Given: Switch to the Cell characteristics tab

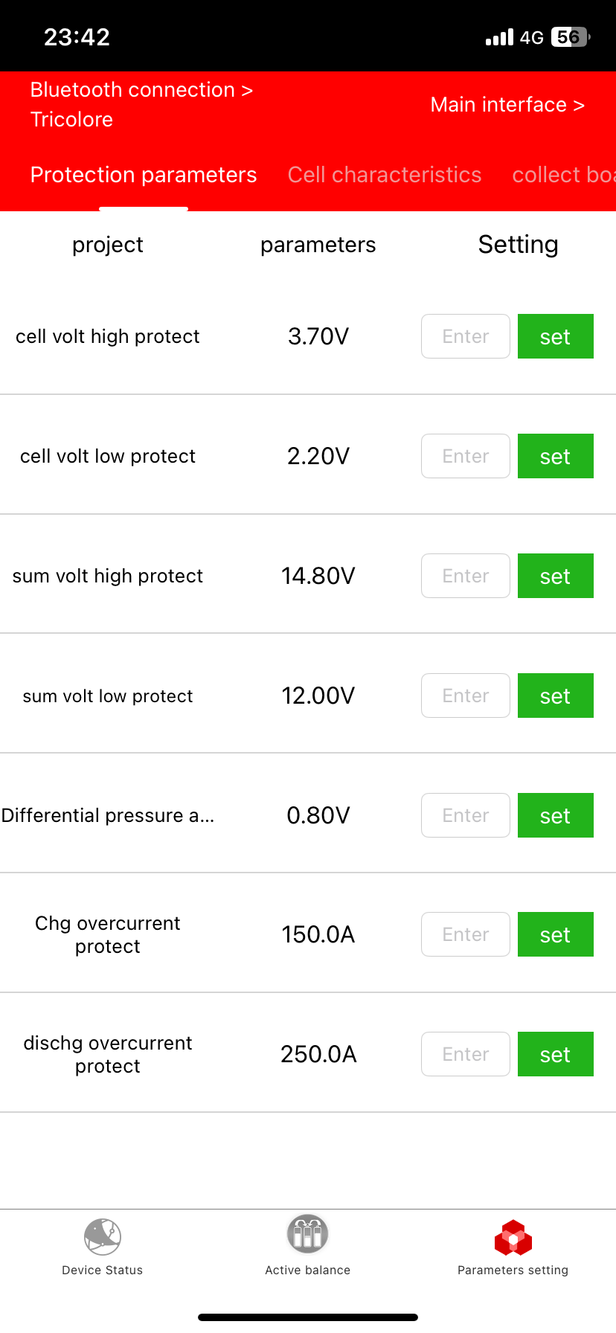Looking at the screenshot, I should [x=385, y=175].
